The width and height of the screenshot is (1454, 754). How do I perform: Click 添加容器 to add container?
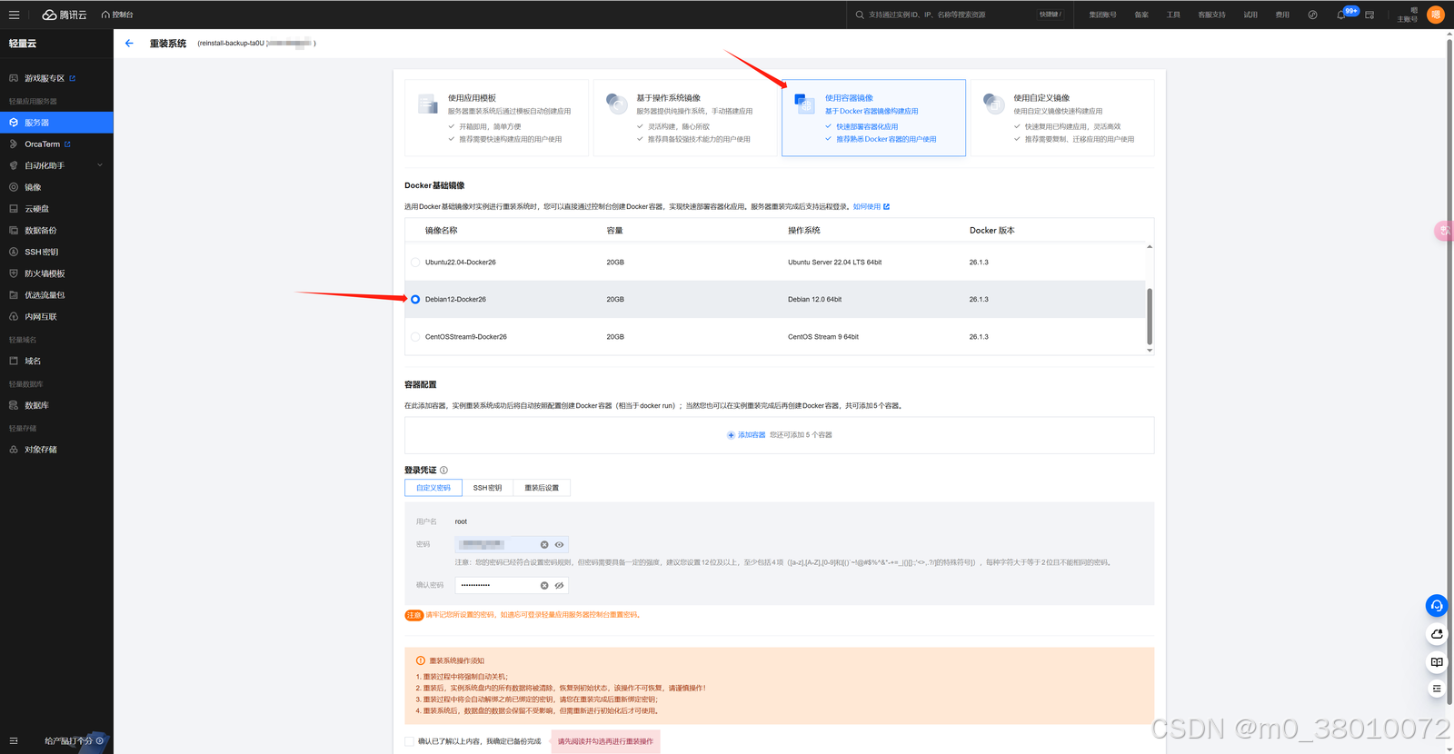tap(746, 435)
